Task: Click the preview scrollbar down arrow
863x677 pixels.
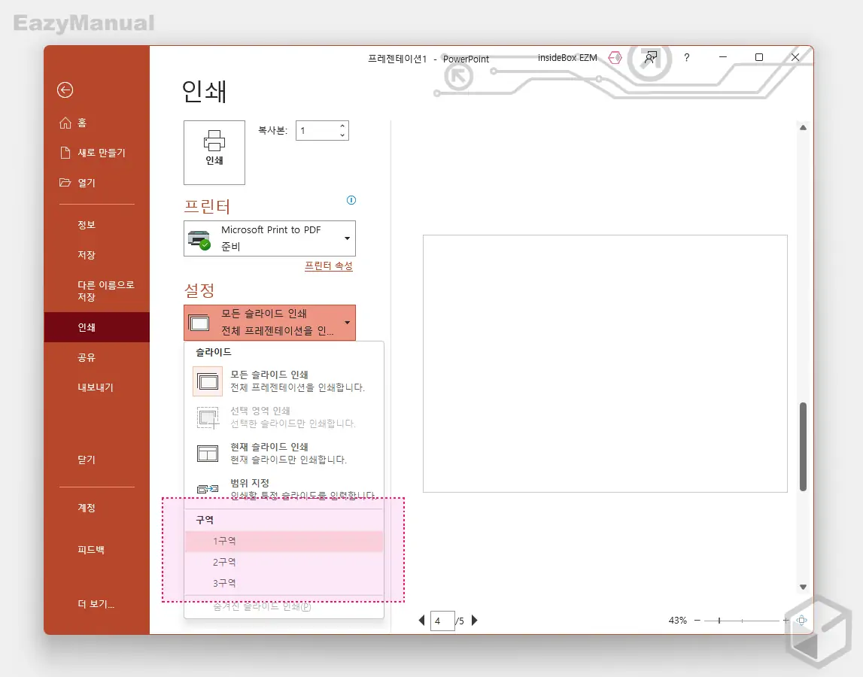Action: 803,587
